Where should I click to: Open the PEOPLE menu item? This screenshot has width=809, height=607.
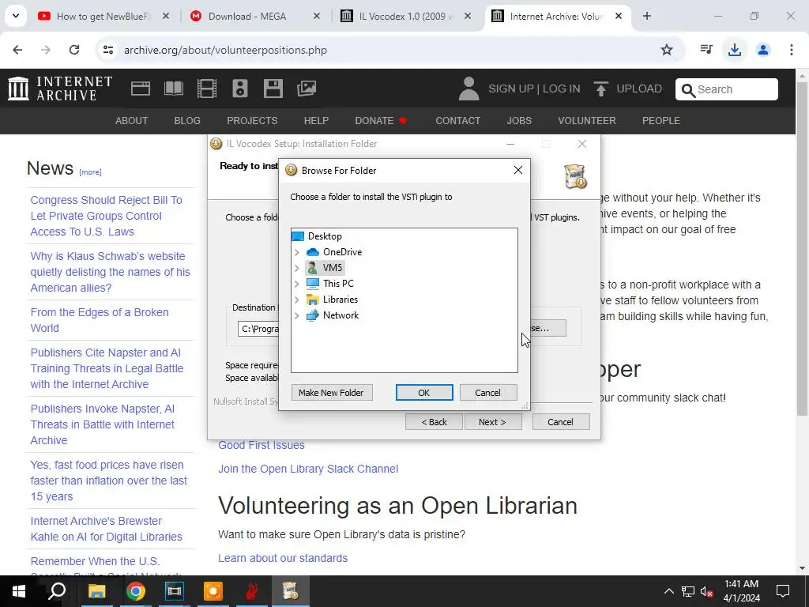(661, 121)
